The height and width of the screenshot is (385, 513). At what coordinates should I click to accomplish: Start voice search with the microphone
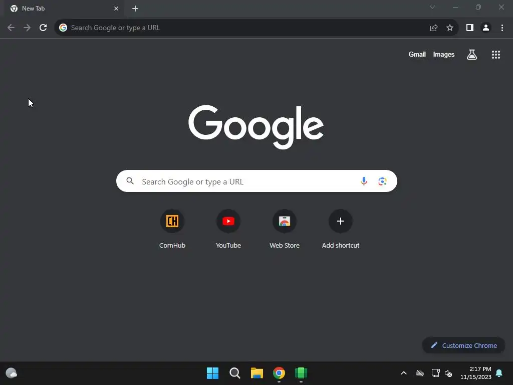[x=364, y=181]
